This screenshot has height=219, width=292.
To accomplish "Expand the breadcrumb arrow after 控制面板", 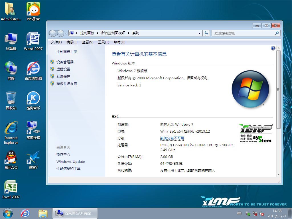I will click(98, 33).
